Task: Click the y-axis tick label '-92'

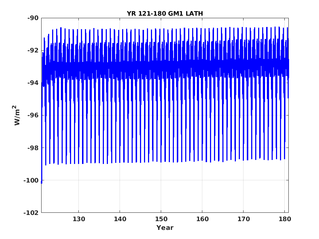Action: click(33, 50)
